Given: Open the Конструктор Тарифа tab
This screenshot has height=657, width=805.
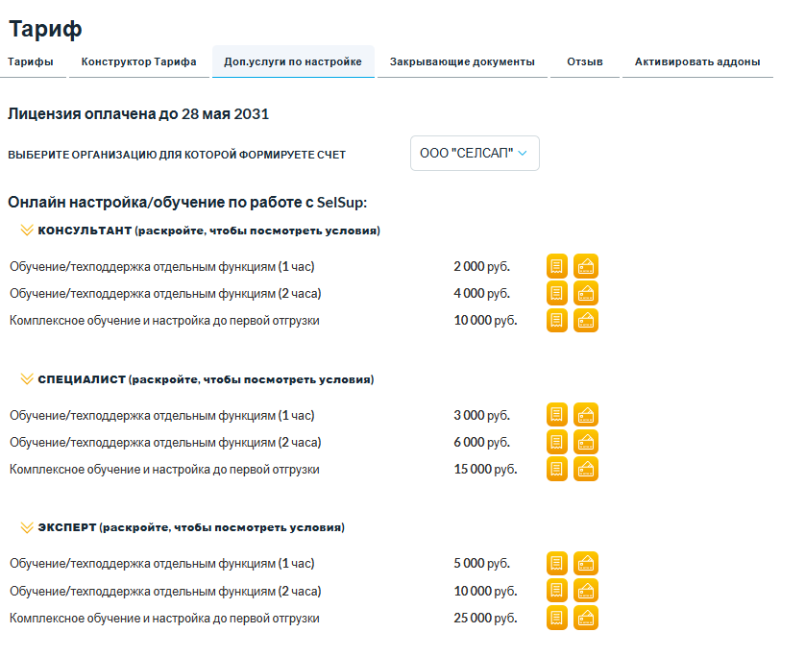Looking at the screenshot, I should click(x=138, y=62).
